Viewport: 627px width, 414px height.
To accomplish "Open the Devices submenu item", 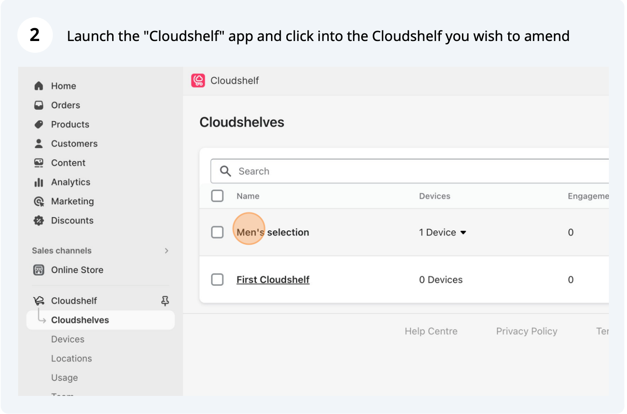I will [x=68, y=339].
